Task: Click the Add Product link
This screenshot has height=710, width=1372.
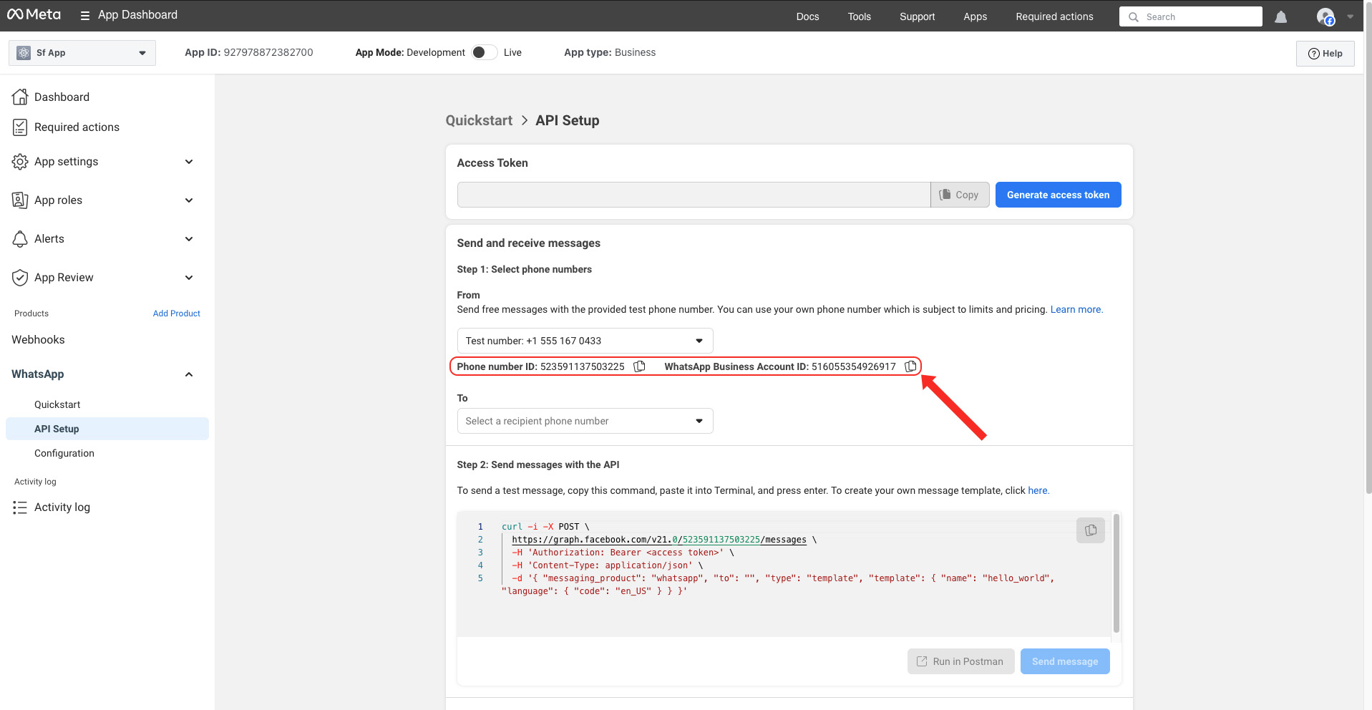Action: [x=176, y=313]
